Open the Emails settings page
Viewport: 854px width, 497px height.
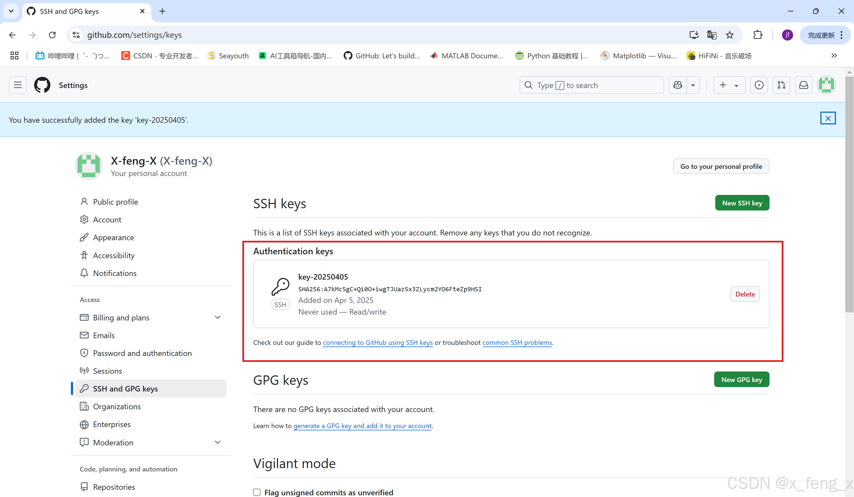pos(104,335)
